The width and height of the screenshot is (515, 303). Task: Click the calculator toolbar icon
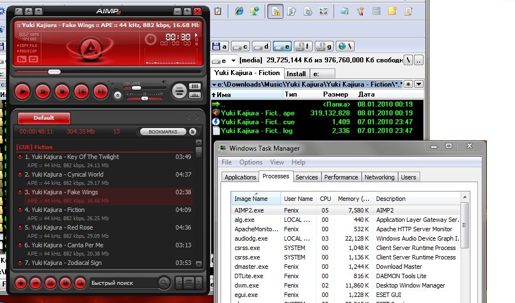[377, 12]
